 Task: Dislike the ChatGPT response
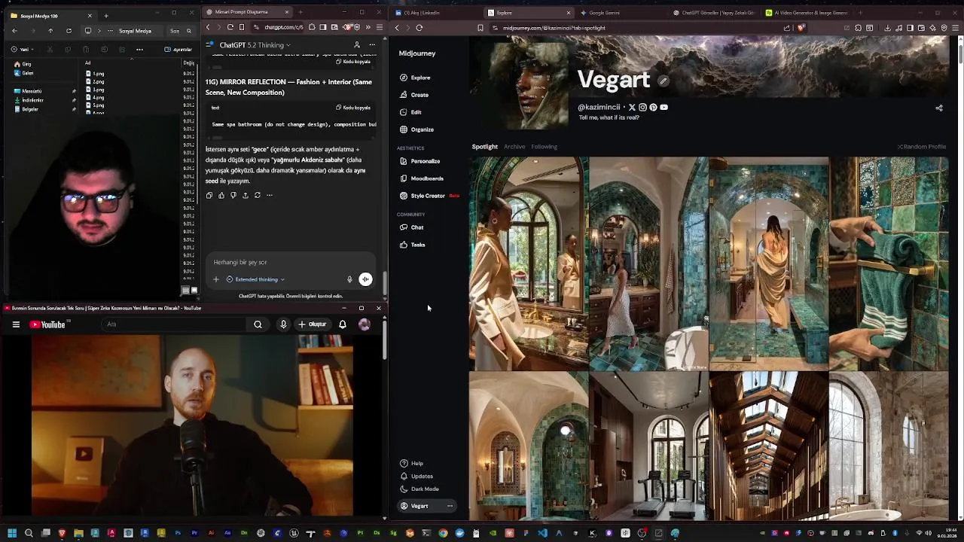[233, 195]
